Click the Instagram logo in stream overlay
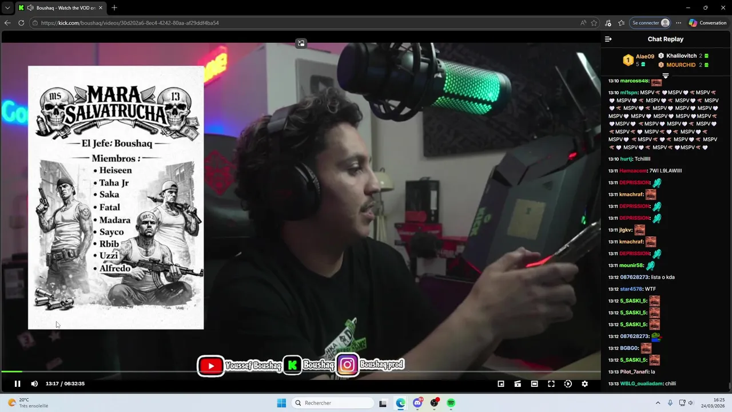 348,365
